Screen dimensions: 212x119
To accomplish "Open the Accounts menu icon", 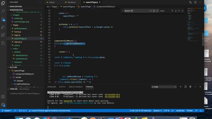I will click(x=3, y=97).
